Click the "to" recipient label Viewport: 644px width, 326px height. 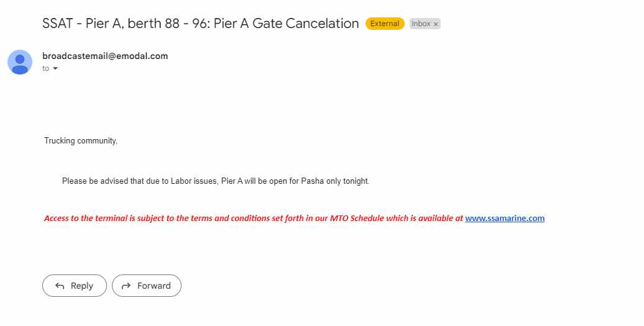[45, 68]
